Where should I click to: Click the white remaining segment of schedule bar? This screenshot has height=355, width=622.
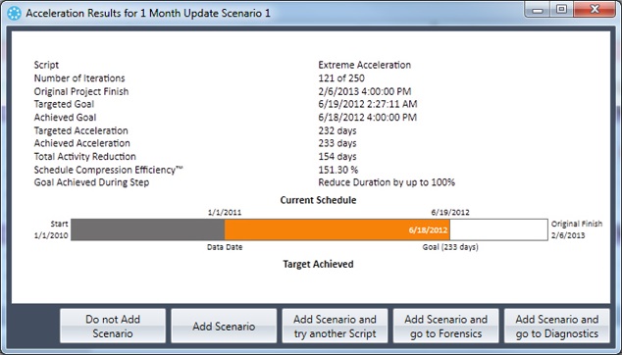[x=498, y=229]
